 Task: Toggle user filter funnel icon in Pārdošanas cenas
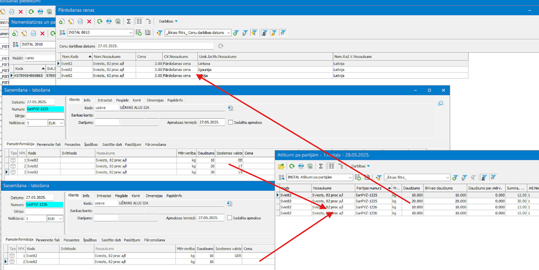pyautogui.click(x=264, y=33)
